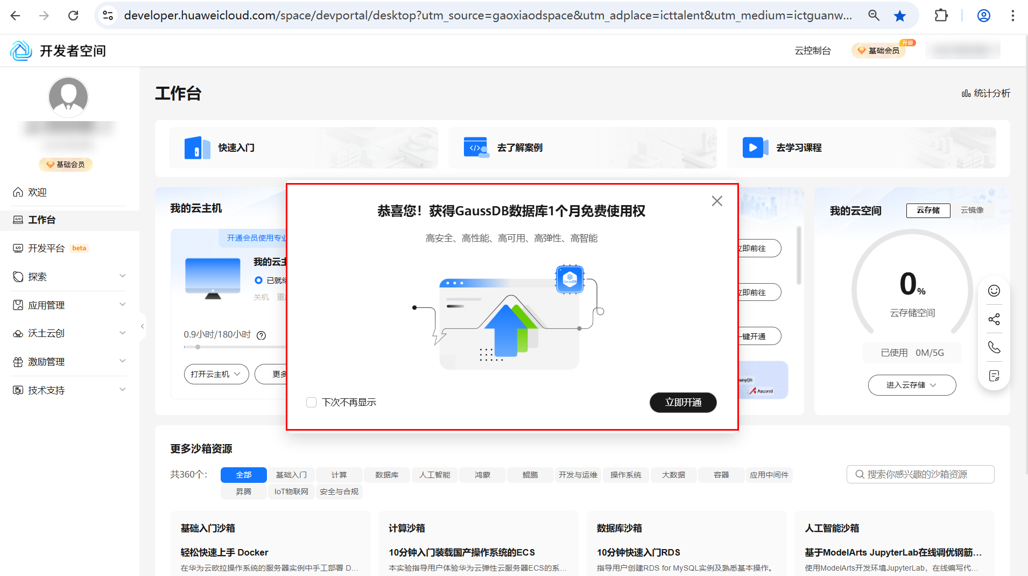Collapse sidebar with the arrow toggle

142,326
